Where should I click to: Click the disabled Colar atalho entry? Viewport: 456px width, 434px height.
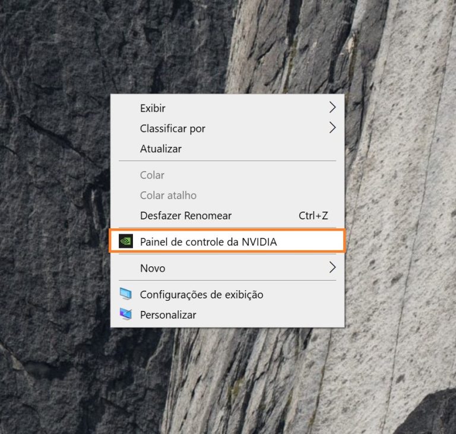(x=168, y=196)
